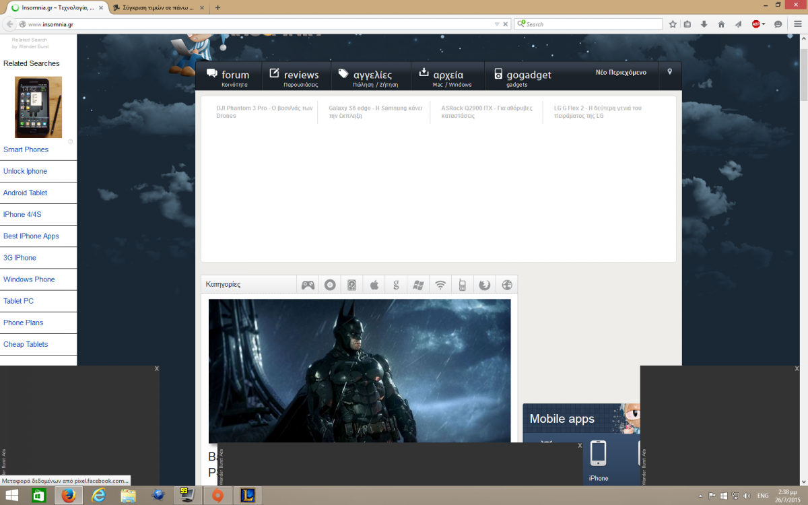The height and width of the screenshot is (505, 808).
Task: Open the Firefox hamburger menu
Action: [797, 24]
